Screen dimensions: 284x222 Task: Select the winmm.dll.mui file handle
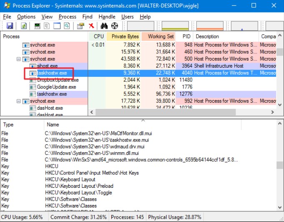92,153
